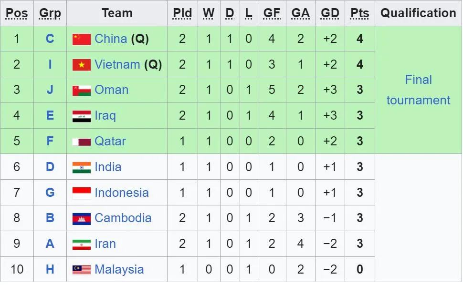Click the Pts column header
463x285 pixels.
point(359,13)
